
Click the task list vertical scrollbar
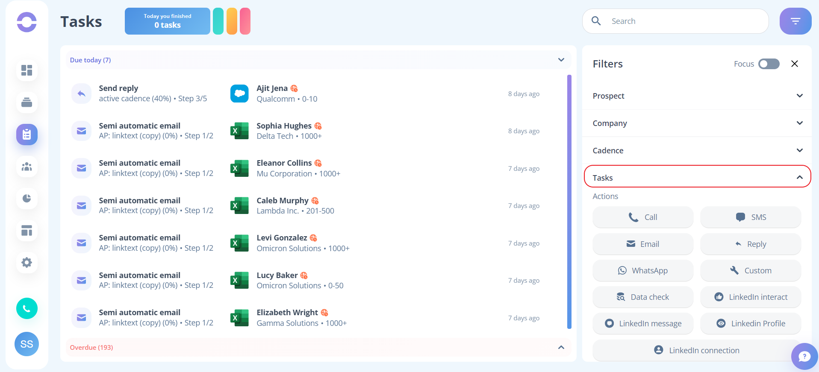(569, 202)
